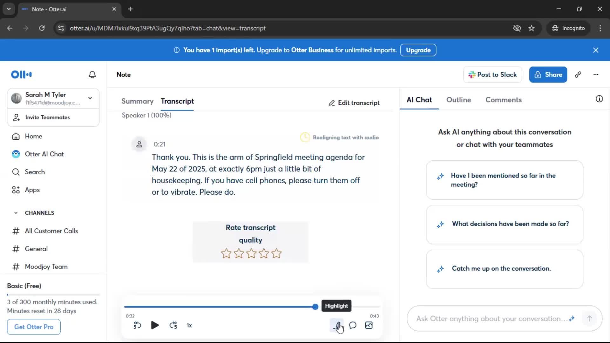Collapse the CHANNELS section
Screen dimensions: 610x343
(16, 213)
